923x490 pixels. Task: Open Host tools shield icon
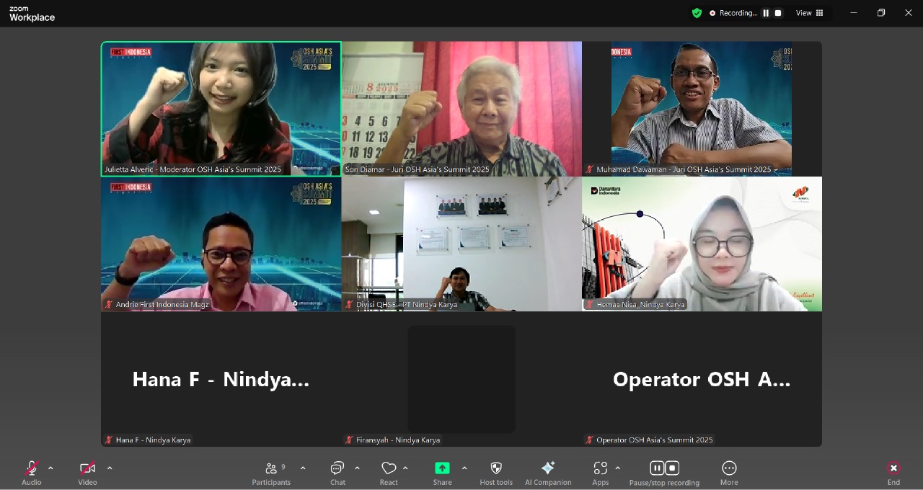pyautogui.click(x=496, y=468)
